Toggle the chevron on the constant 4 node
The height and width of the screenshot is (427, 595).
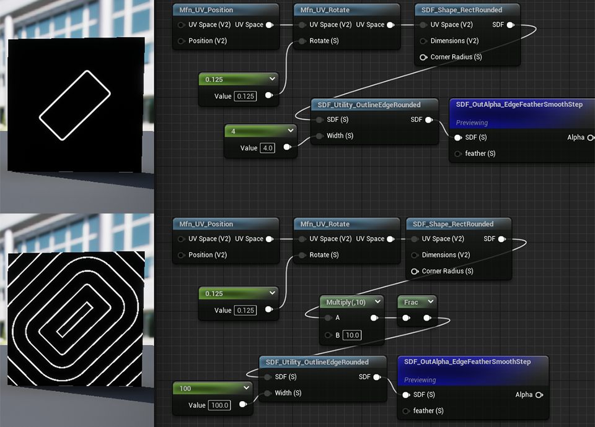[289, 131]
